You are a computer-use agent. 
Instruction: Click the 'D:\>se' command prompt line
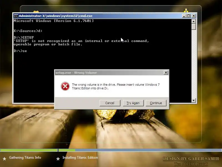tap(20, 51)
